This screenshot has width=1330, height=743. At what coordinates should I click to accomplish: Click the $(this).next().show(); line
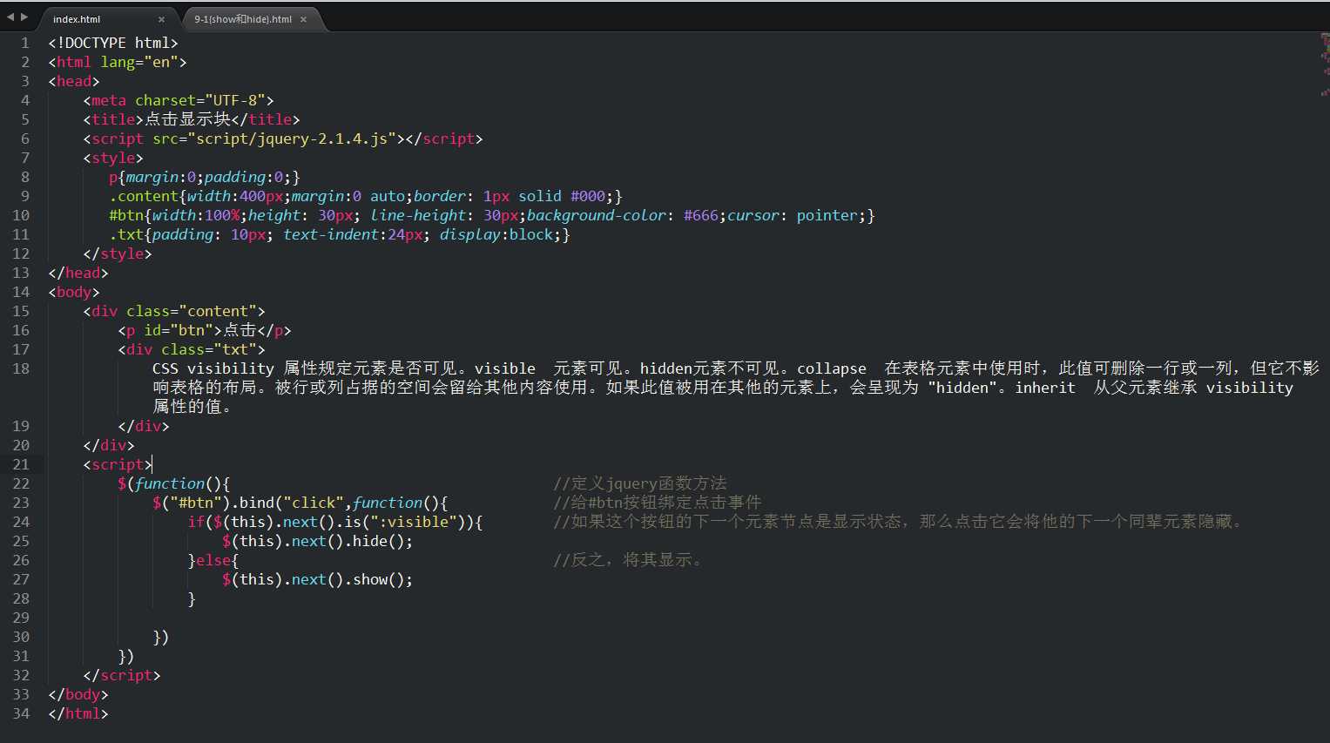coord(318,579)
